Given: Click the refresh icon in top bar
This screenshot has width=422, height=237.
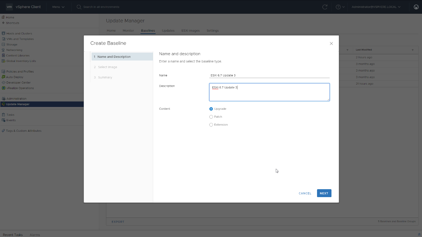Looking at the screenshot, I should pyautogui.click(x=325, y=7).
